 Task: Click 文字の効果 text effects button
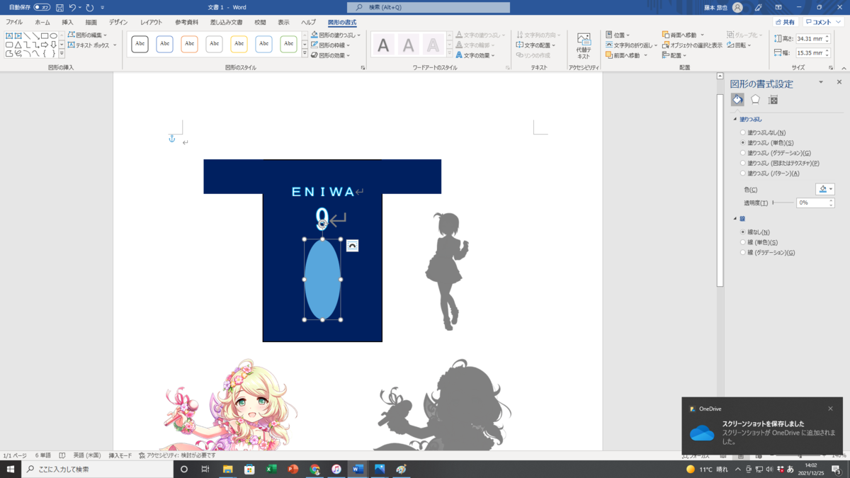[x=475, y=55]
